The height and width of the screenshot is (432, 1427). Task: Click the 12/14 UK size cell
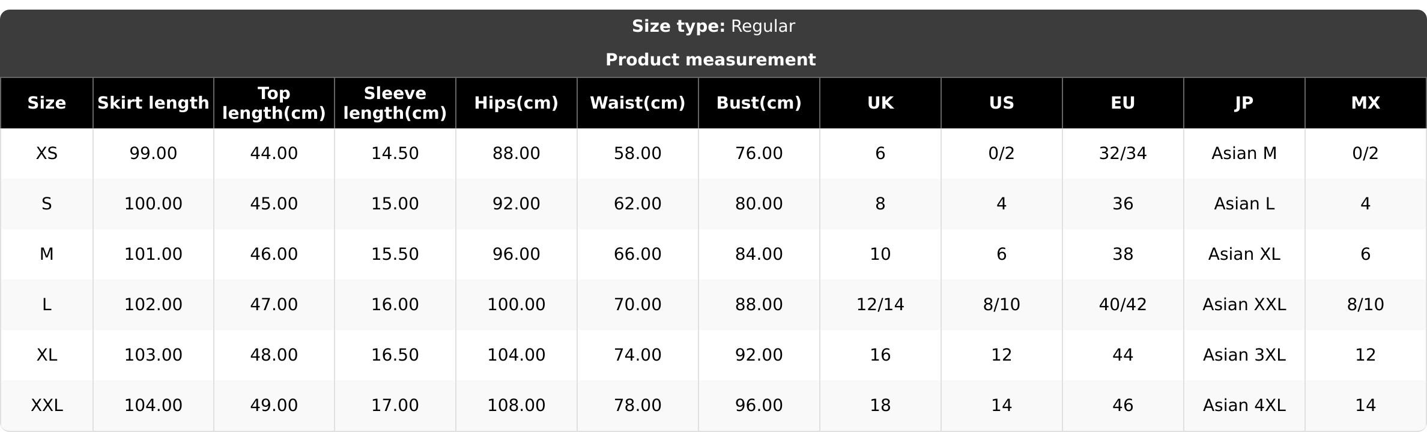tap(880, 305)
